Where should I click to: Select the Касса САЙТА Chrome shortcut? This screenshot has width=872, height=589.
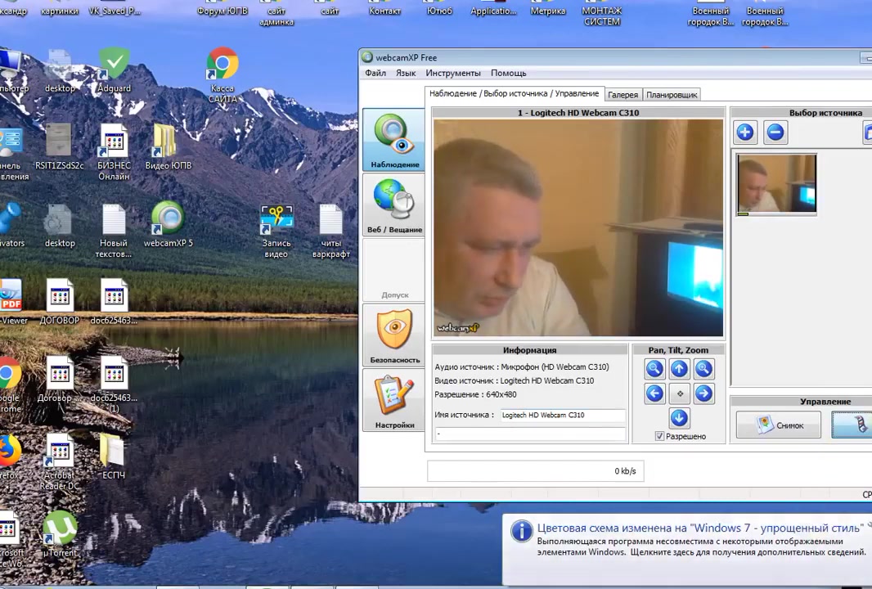point(222,75)
